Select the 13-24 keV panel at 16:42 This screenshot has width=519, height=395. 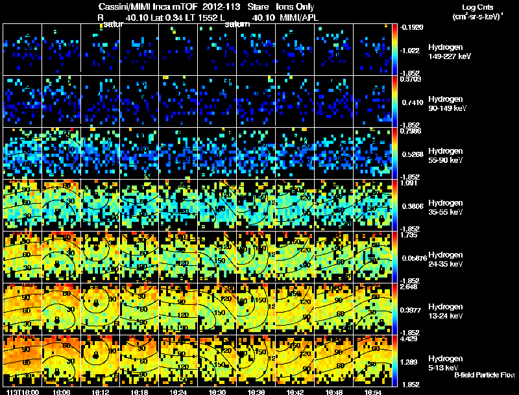coord(295,309)
